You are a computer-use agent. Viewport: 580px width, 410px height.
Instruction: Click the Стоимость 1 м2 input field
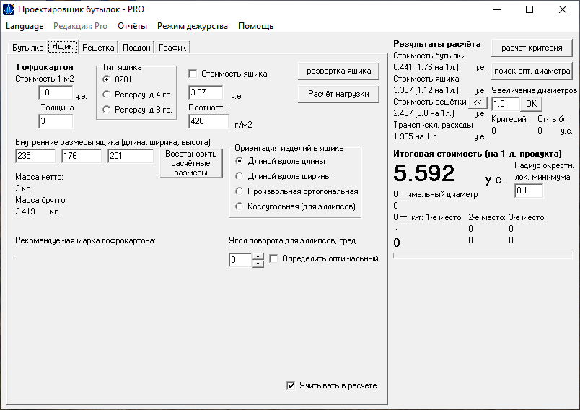point(56,92)
